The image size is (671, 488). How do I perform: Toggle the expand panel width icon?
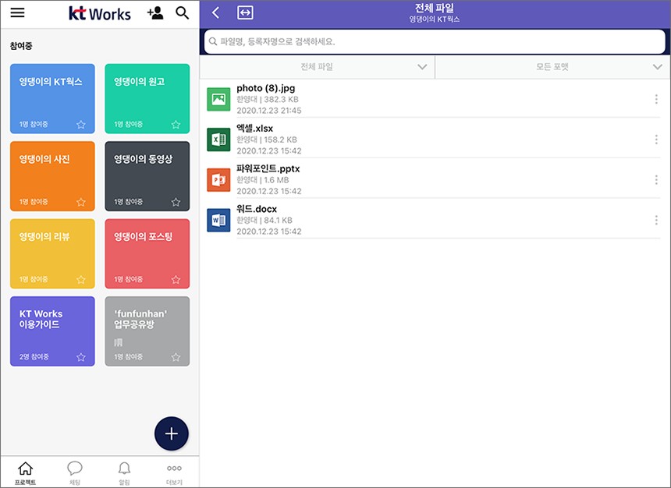(x=245, y=12)
